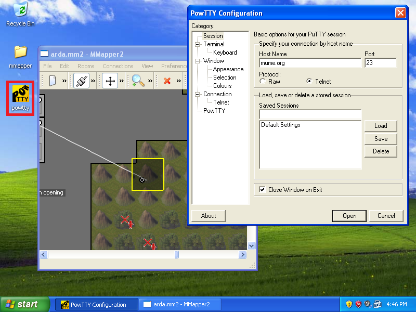Expand toolbar overflow after plug tool
Screen dimensions: 416x312
(x=93, y=81)
